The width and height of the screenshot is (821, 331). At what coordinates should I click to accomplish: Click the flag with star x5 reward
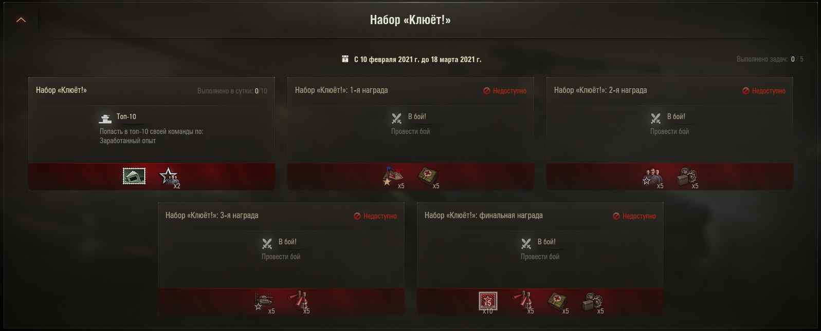tap(393, 177)
